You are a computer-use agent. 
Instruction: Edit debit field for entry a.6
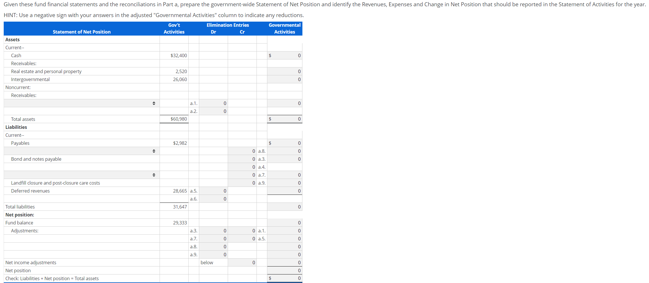(x=213, y=199)
